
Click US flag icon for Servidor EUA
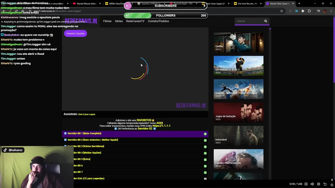click(205, 179)
